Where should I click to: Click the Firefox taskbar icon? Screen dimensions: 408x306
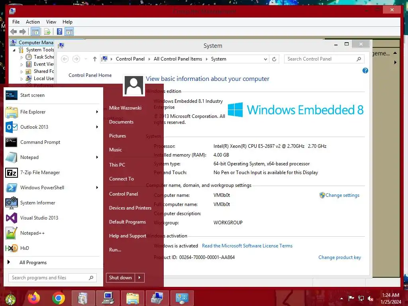click(x=34, y=298)
